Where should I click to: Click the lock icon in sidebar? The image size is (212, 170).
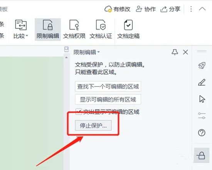pos(202,155)
